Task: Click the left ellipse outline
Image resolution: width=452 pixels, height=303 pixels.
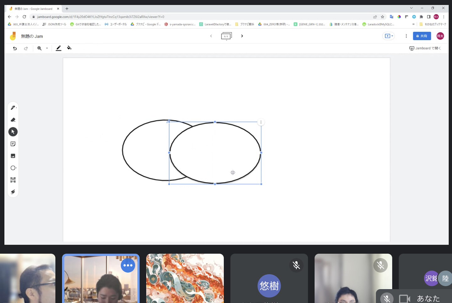Action: (x=122, y=150)
